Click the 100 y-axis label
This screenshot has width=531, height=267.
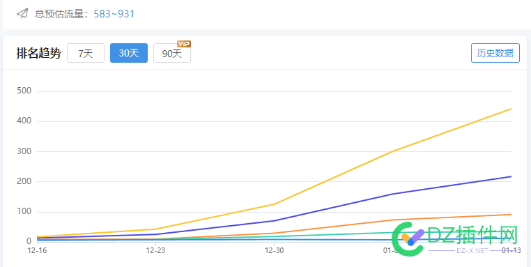(24, 212)
